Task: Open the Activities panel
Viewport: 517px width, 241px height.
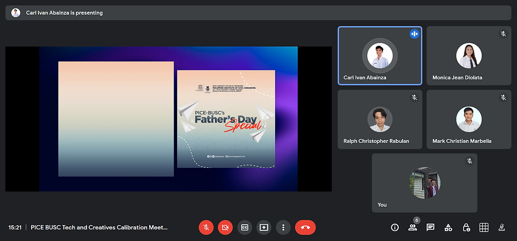Action: [x=448, y=227]
